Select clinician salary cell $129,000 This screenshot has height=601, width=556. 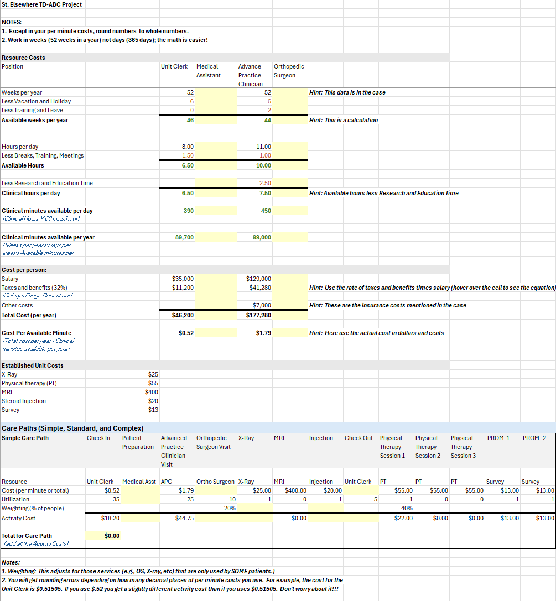pos(254,279)
